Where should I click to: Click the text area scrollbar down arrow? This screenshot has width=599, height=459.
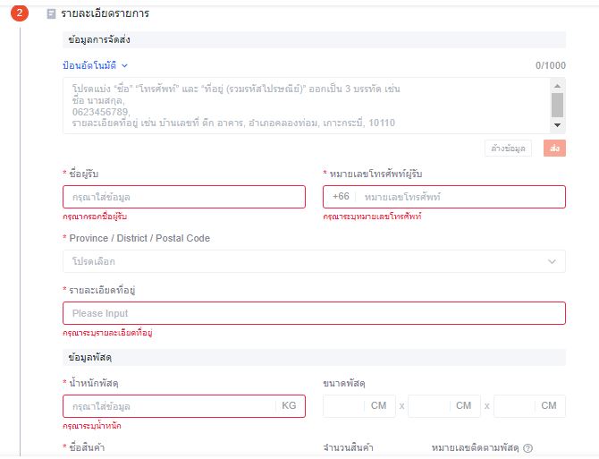tap(557, 125)
